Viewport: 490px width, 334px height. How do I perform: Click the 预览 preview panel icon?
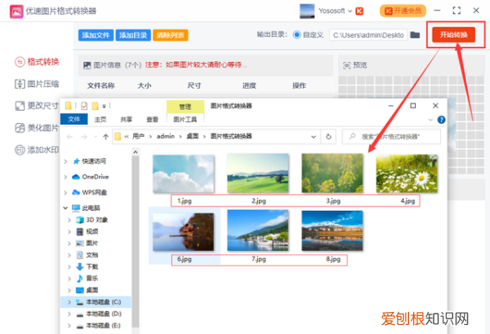[346, 65]
